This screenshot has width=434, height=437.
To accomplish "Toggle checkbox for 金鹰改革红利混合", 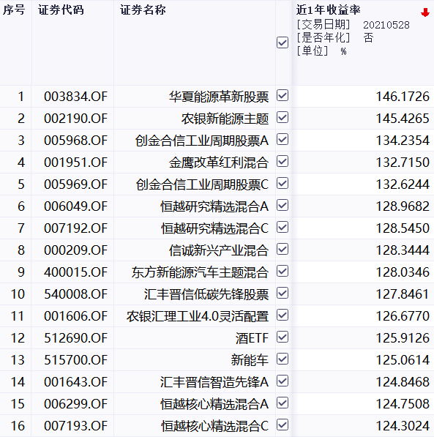I will 283,161.
